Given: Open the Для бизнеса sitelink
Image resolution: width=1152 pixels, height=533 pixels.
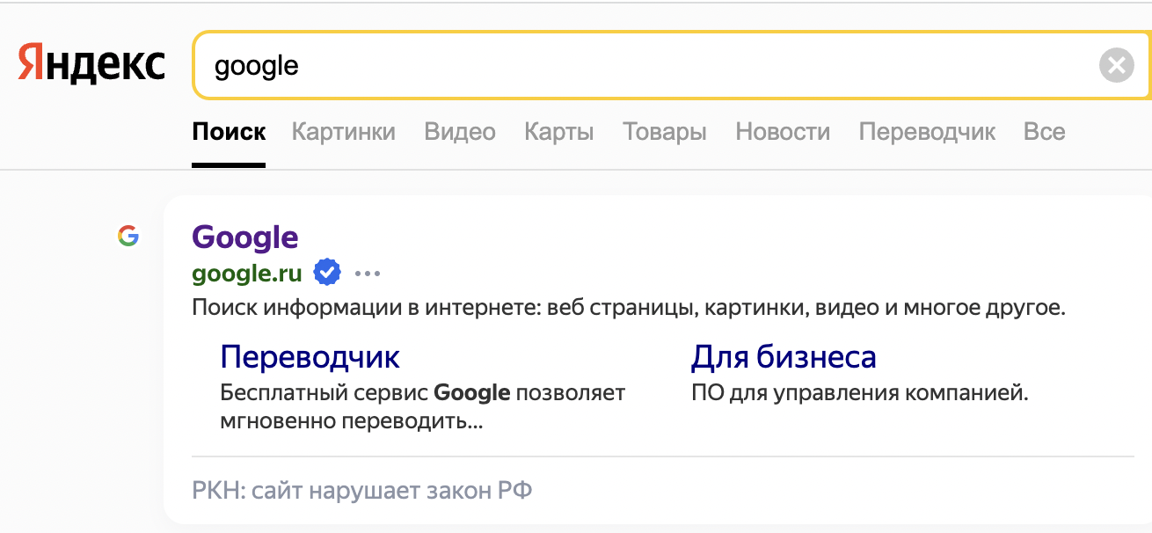Looking at the screenshot, I should [784, 356].
